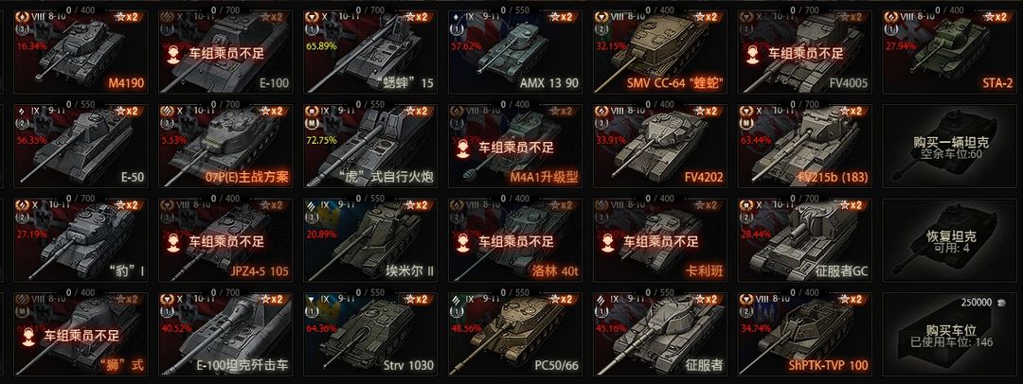Click the x2 star bonus on M4190
The image size is (1023, 384).
pos(128,17)
